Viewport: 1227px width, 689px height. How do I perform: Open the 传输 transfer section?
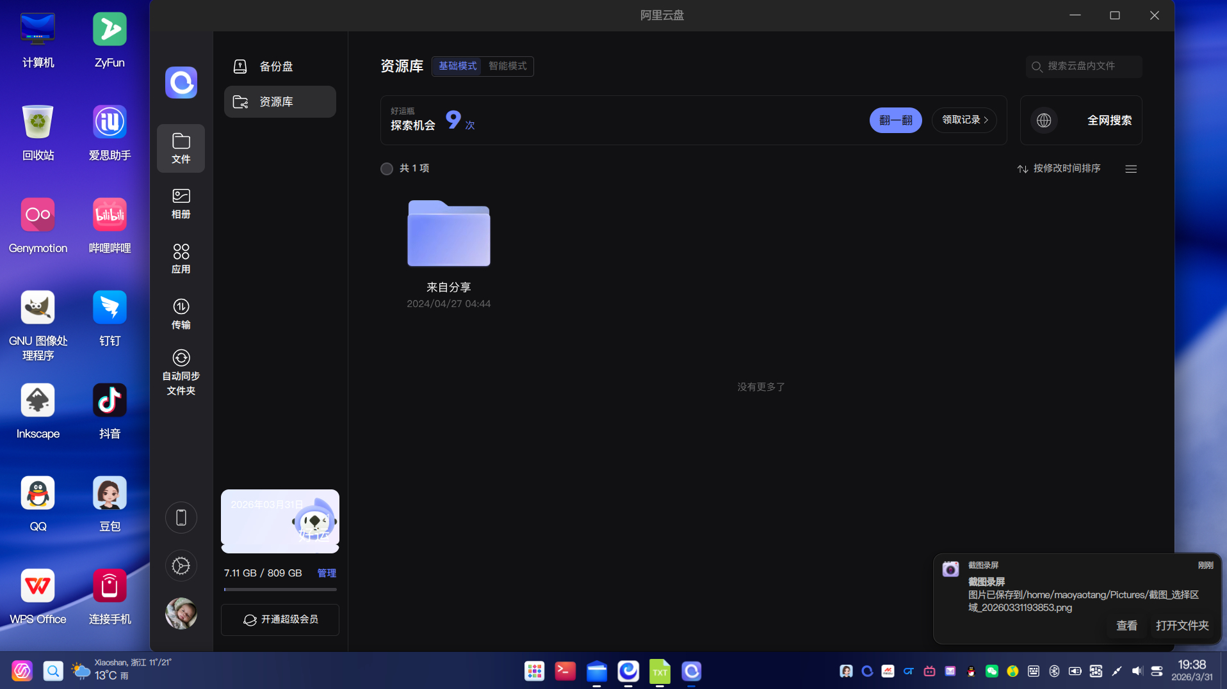181,314
